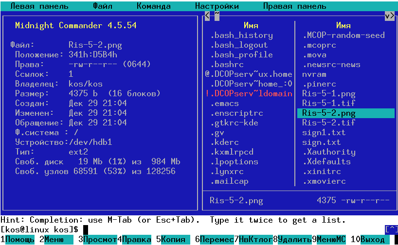The image size is (398, 245).
Task: Click the left history arrow on right panel
Action: (207, 16)
